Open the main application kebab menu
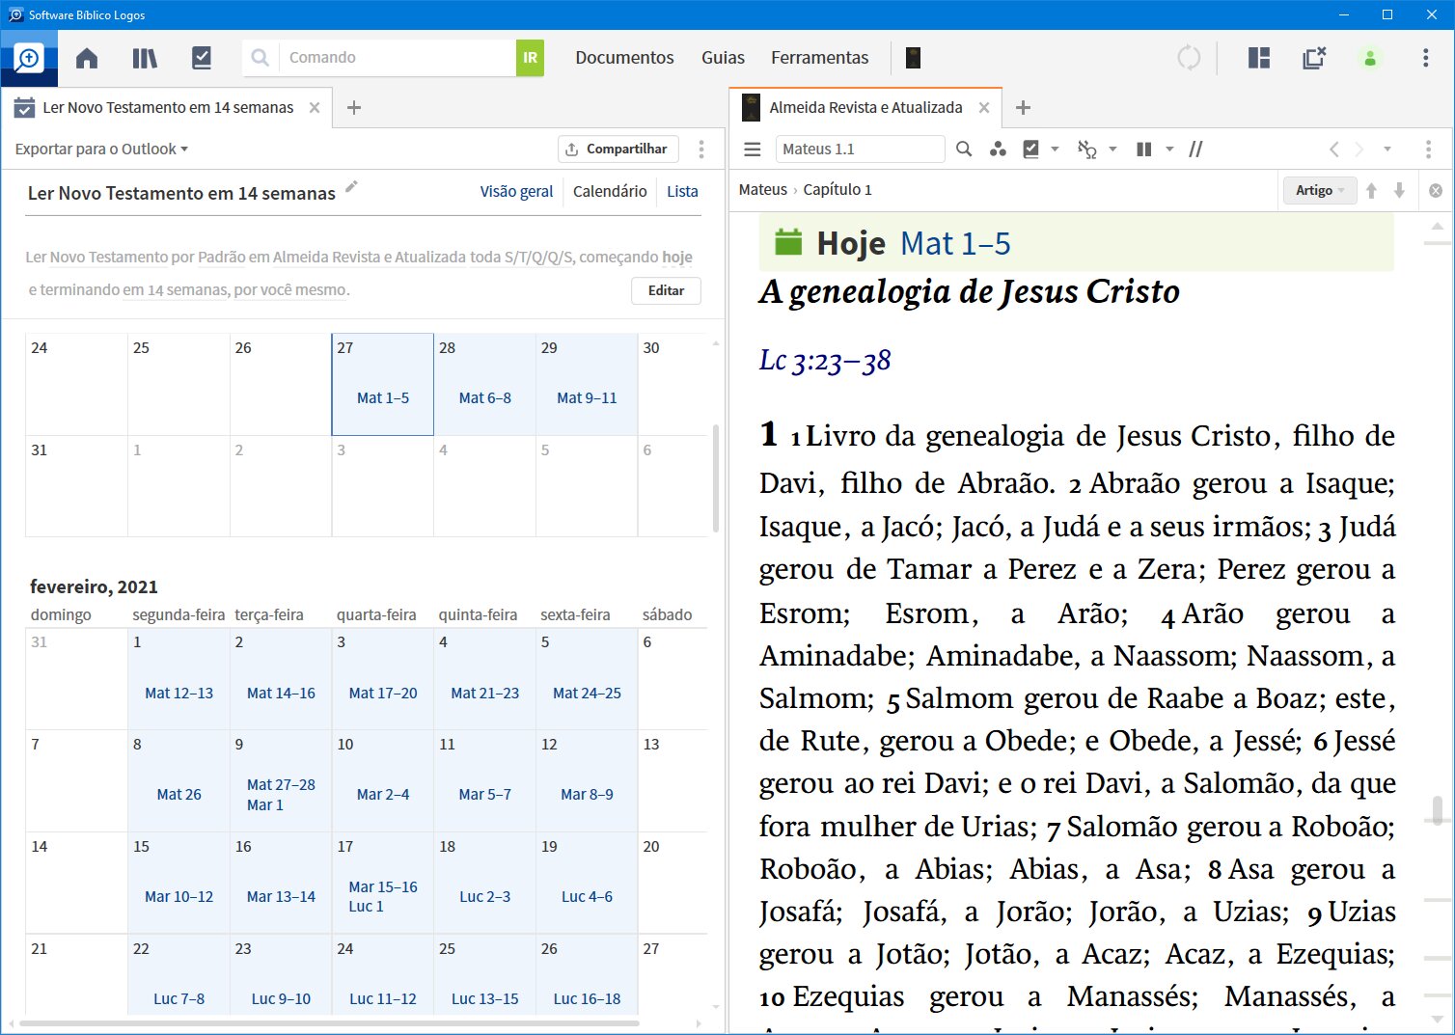1455x1035 pixels. click(1425, 58)
